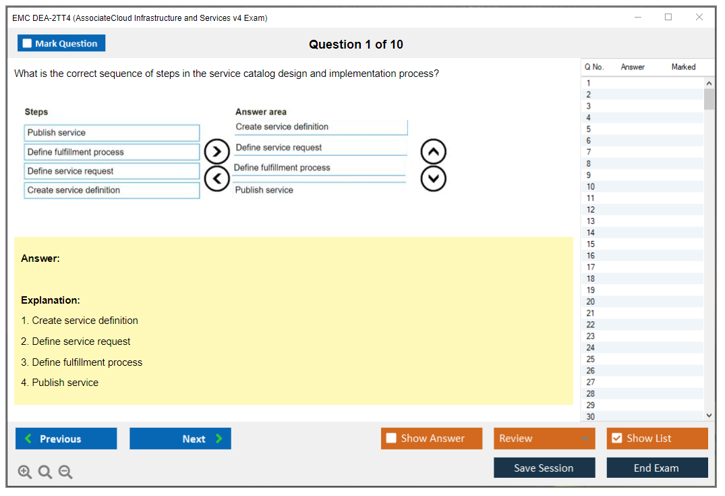Click the move down arrow icon

[433, 179]
